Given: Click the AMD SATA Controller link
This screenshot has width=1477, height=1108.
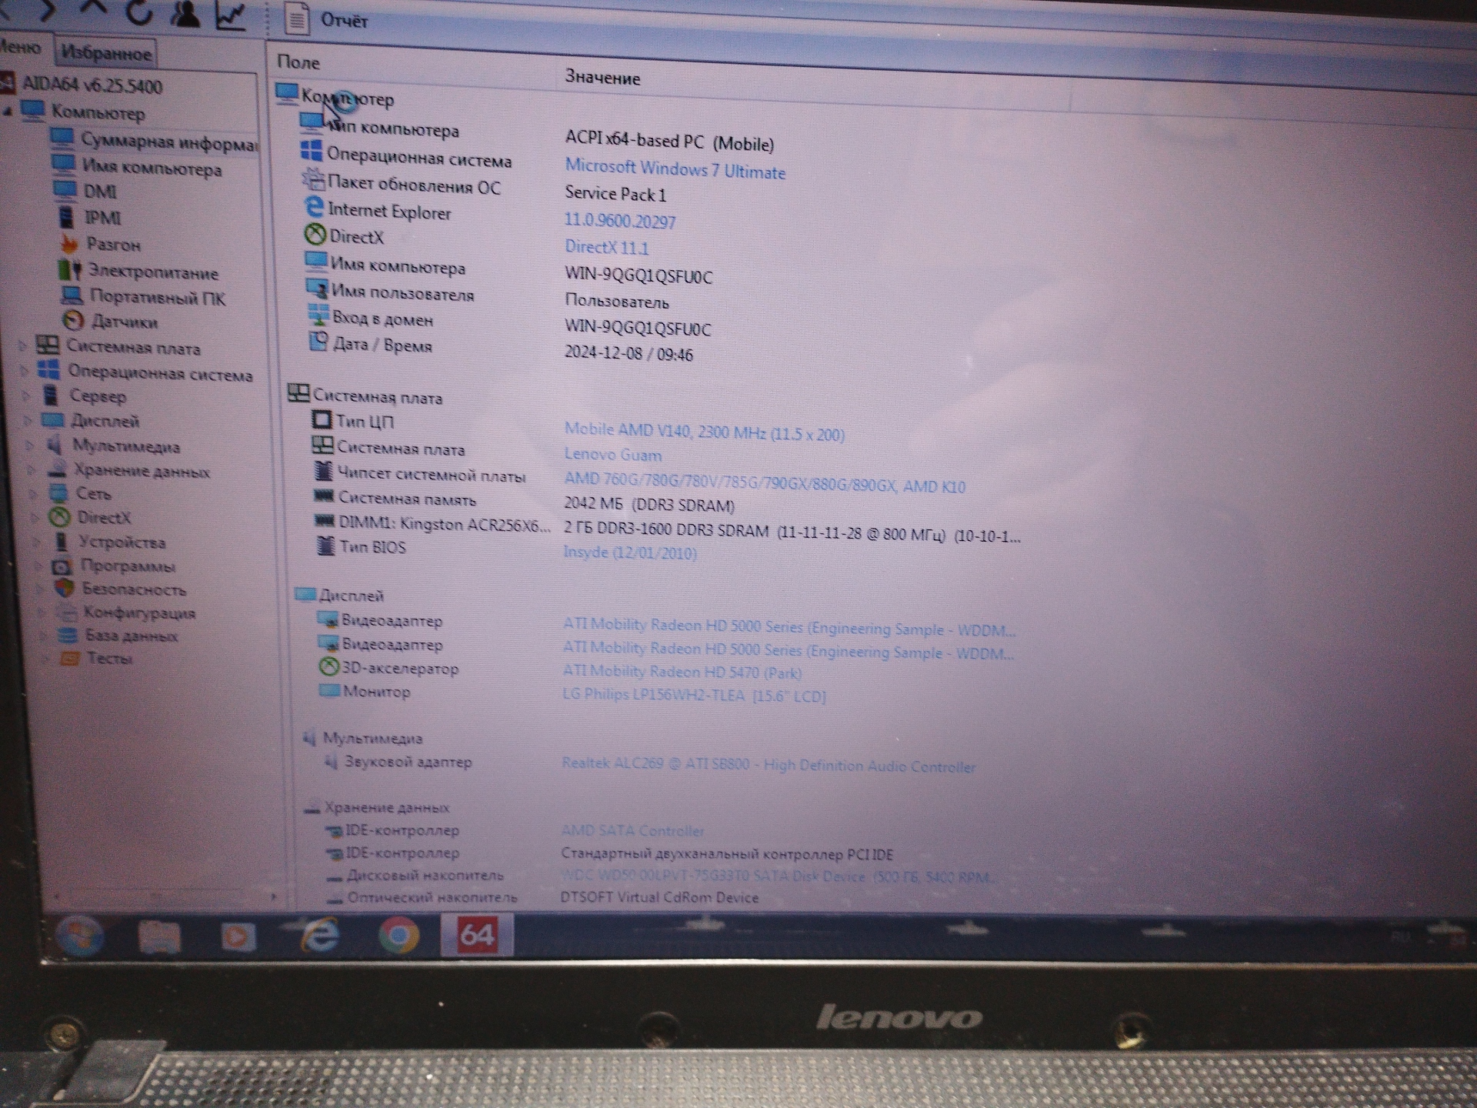Looking at the screenshot, I should (x=632, y=831).
